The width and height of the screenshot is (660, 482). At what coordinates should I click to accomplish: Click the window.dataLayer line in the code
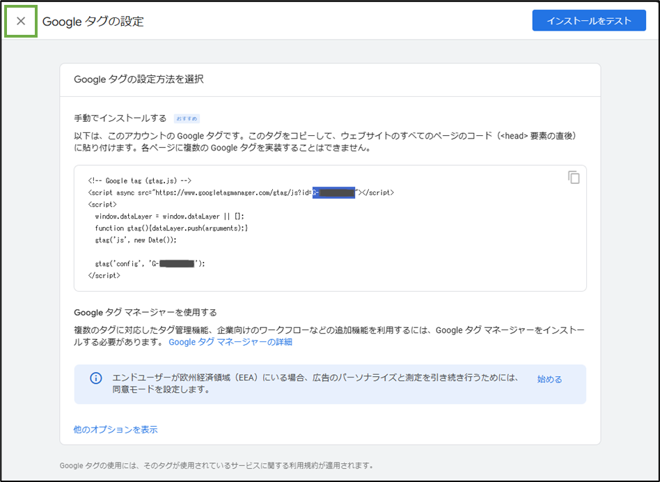coord(169,217)
